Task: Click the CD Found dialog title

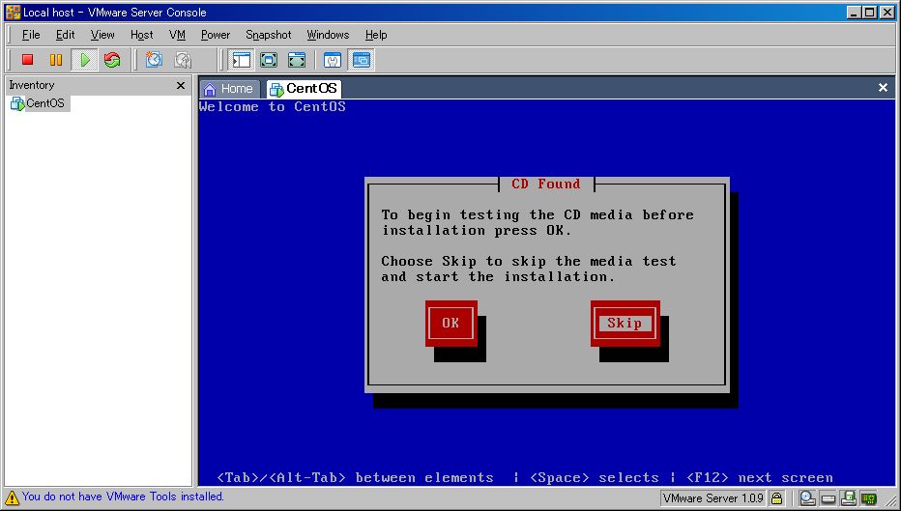Action: tap(546, 184)
